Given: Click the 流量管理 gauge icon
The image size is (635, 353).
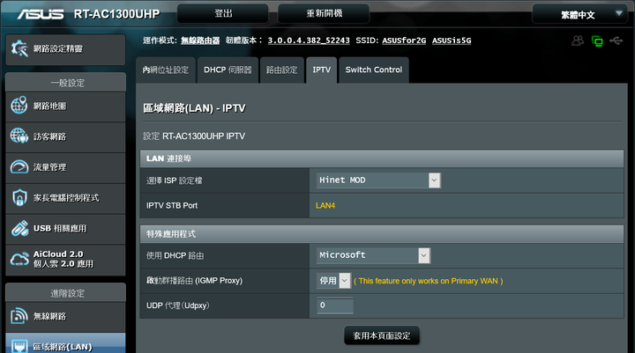Looking at the screenshot, I should (x=19, y=166).
